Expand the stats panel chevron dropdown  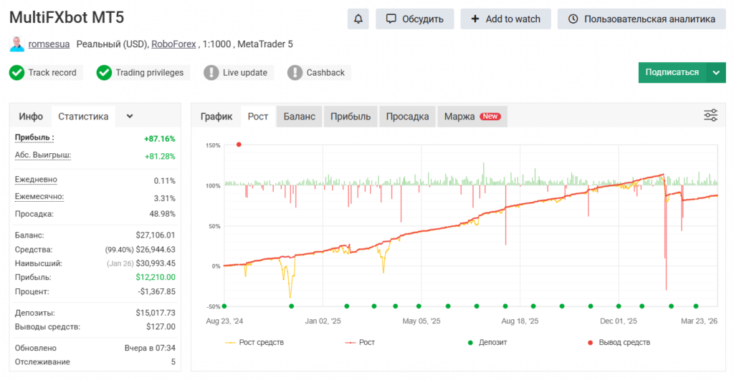[130, 116]
